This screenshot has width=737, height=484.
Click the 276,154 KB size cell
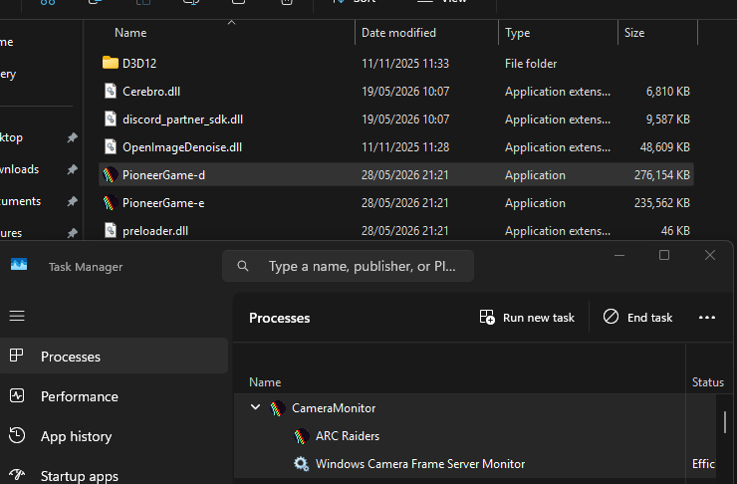pyautogui.click(x=661, y=175)
